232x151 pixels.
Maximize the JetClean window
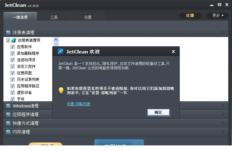(220, 5)
